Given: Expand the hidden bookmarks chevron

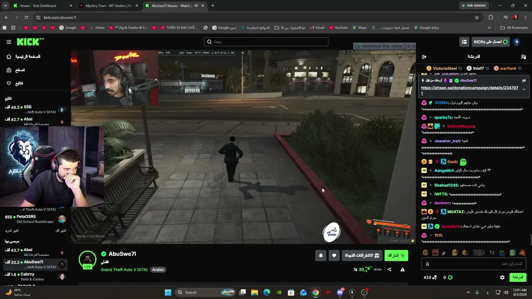Looking at the screenshot, I should point(489,28).
